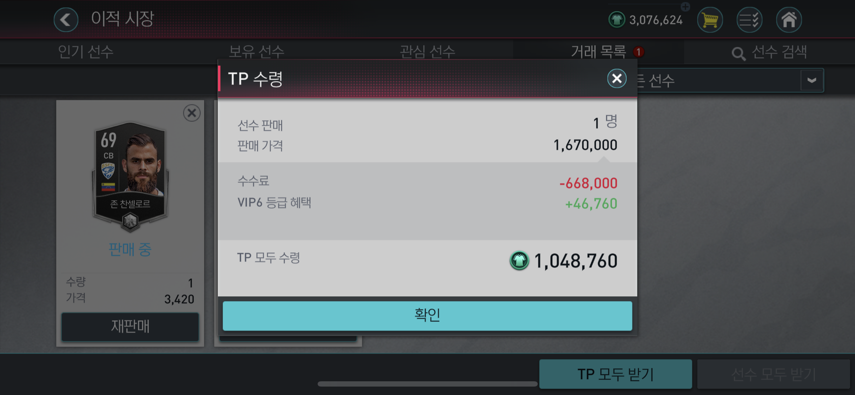Switch to the 인기 선수 tab
The height and width of the screenshot is (395, 855).
click(86, 52)
